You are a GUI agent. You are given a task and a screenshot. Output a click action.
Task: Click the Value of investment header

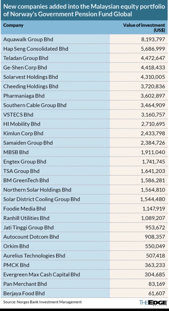(x=144, y=28)
